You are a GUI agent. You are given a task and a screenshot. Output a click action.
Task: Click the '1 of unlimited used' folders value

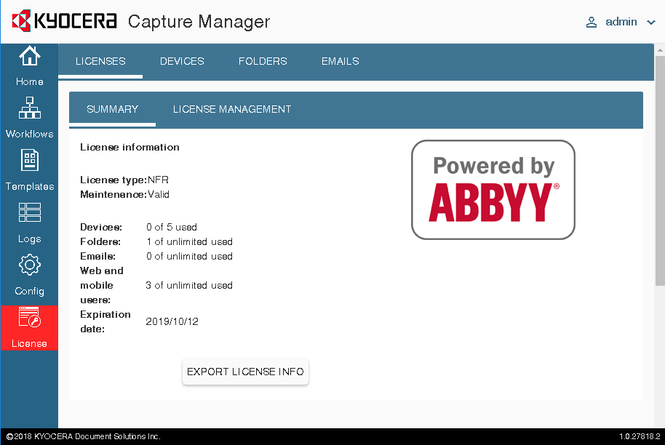190,241
